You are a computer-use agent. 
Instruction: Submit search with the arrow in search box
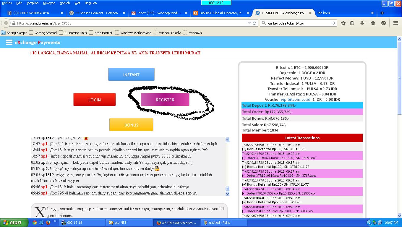pyautogui.click(x=333, y=23)
